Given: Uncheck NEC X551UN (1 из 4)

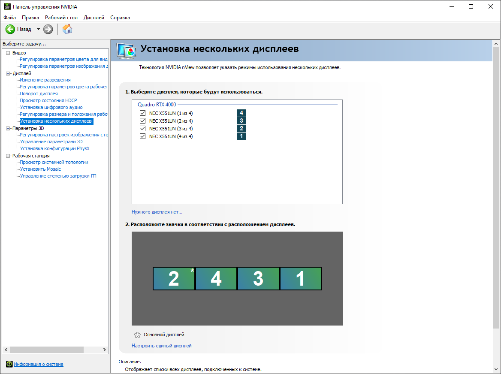Looking at the screenshot, I should tap(142, 113).
